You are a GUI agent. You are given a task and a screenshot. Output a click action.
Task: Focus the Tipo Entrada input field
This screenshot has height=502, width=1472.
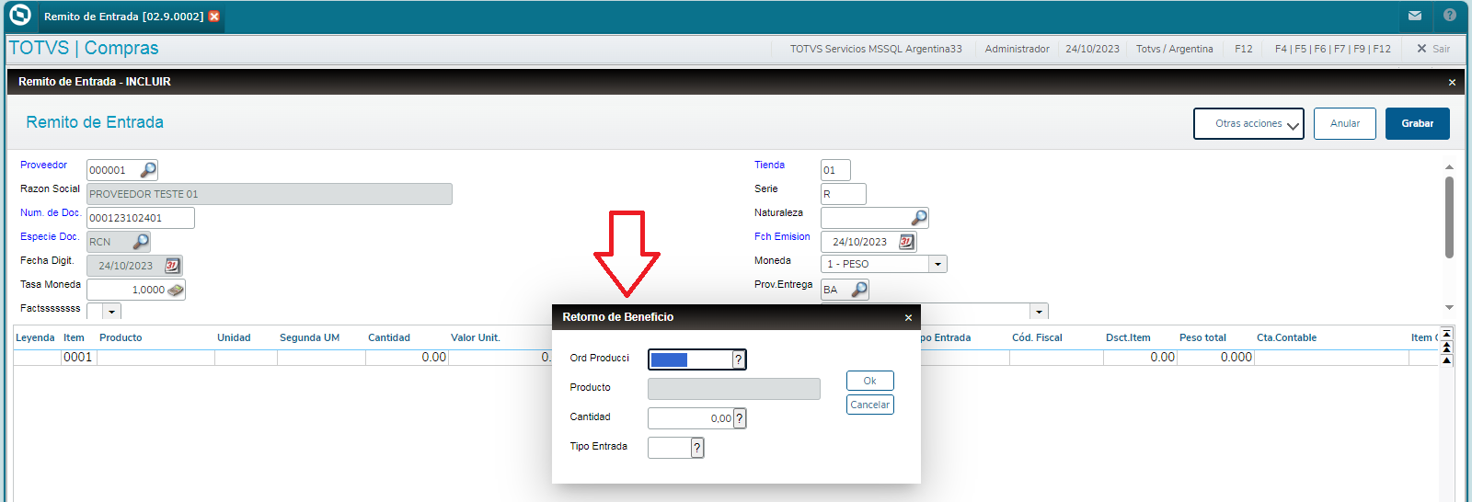point(670,448)
